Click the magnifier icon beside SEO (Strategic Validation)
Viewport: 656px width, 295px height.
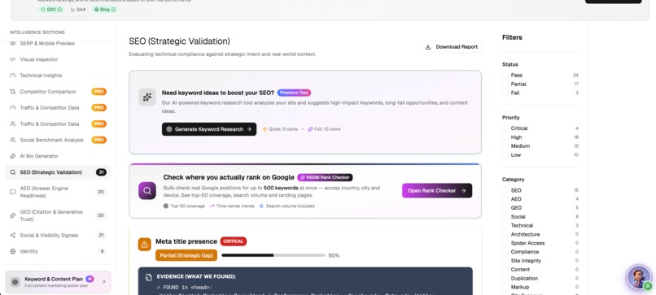[12, 172]
